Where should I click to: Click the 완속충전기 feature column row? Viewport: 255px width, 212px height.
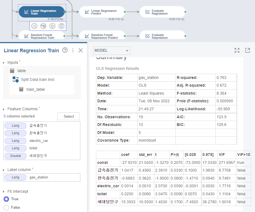coord(42,133)
